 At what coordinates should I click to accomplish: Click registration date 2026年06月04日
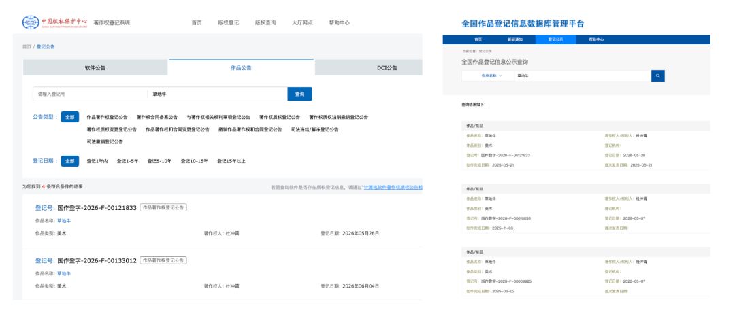coord(361,285)
